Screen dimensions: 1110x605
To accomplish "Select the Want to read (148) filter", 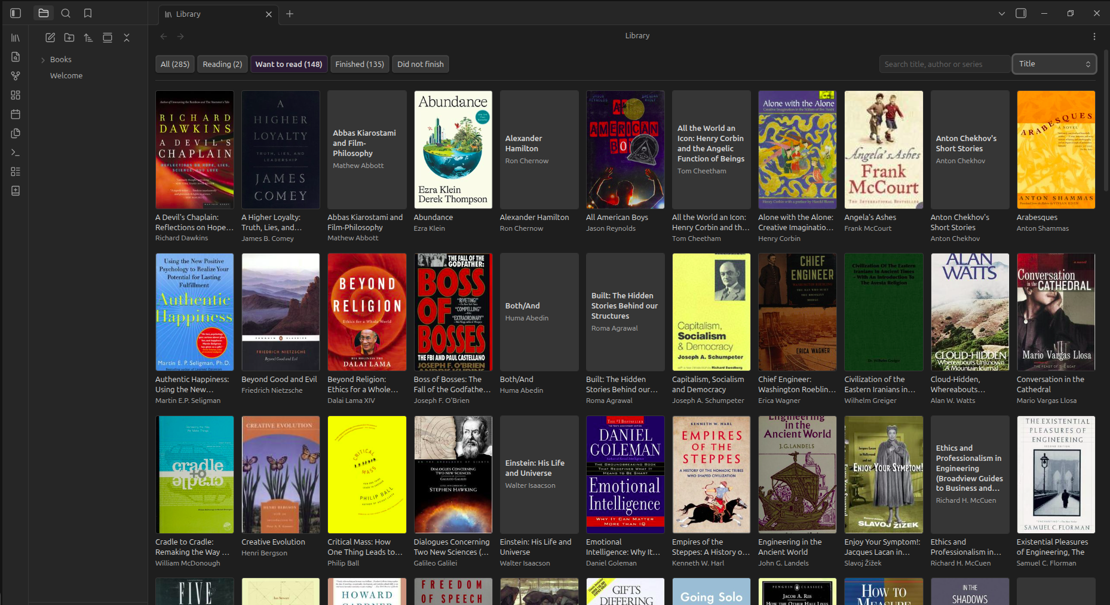I will tap(289, 64).
